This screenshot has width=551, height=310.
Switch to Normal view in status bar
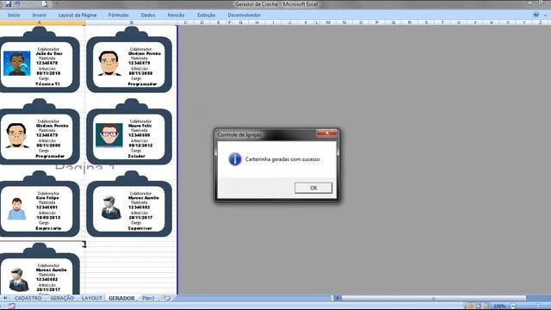point(470,307)
